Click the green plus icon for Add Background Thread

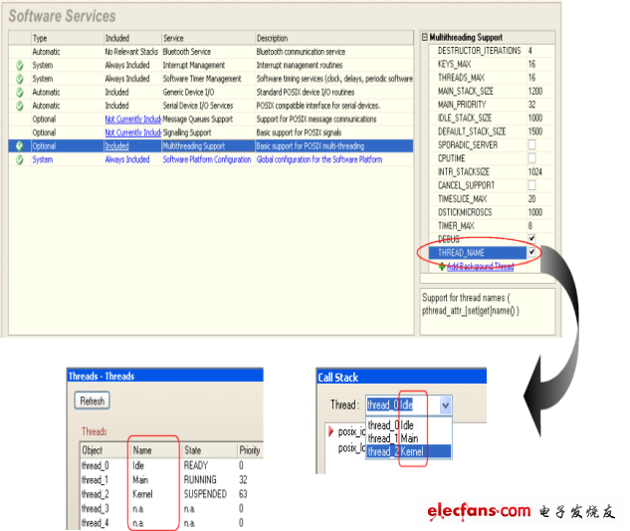click(441, 267)
